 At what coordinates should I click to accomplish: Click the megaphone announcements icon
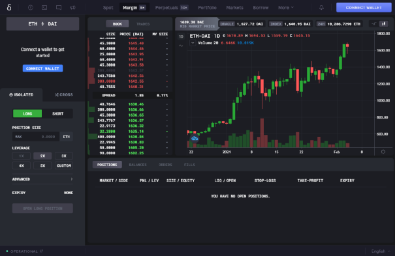pyautogui.click(x=73, y=8)
